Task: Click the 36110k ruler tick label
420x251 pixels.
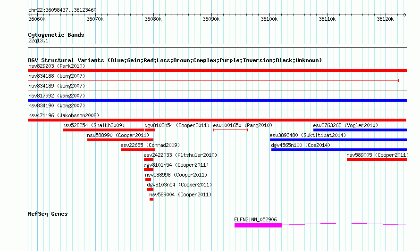Action: 327,19
